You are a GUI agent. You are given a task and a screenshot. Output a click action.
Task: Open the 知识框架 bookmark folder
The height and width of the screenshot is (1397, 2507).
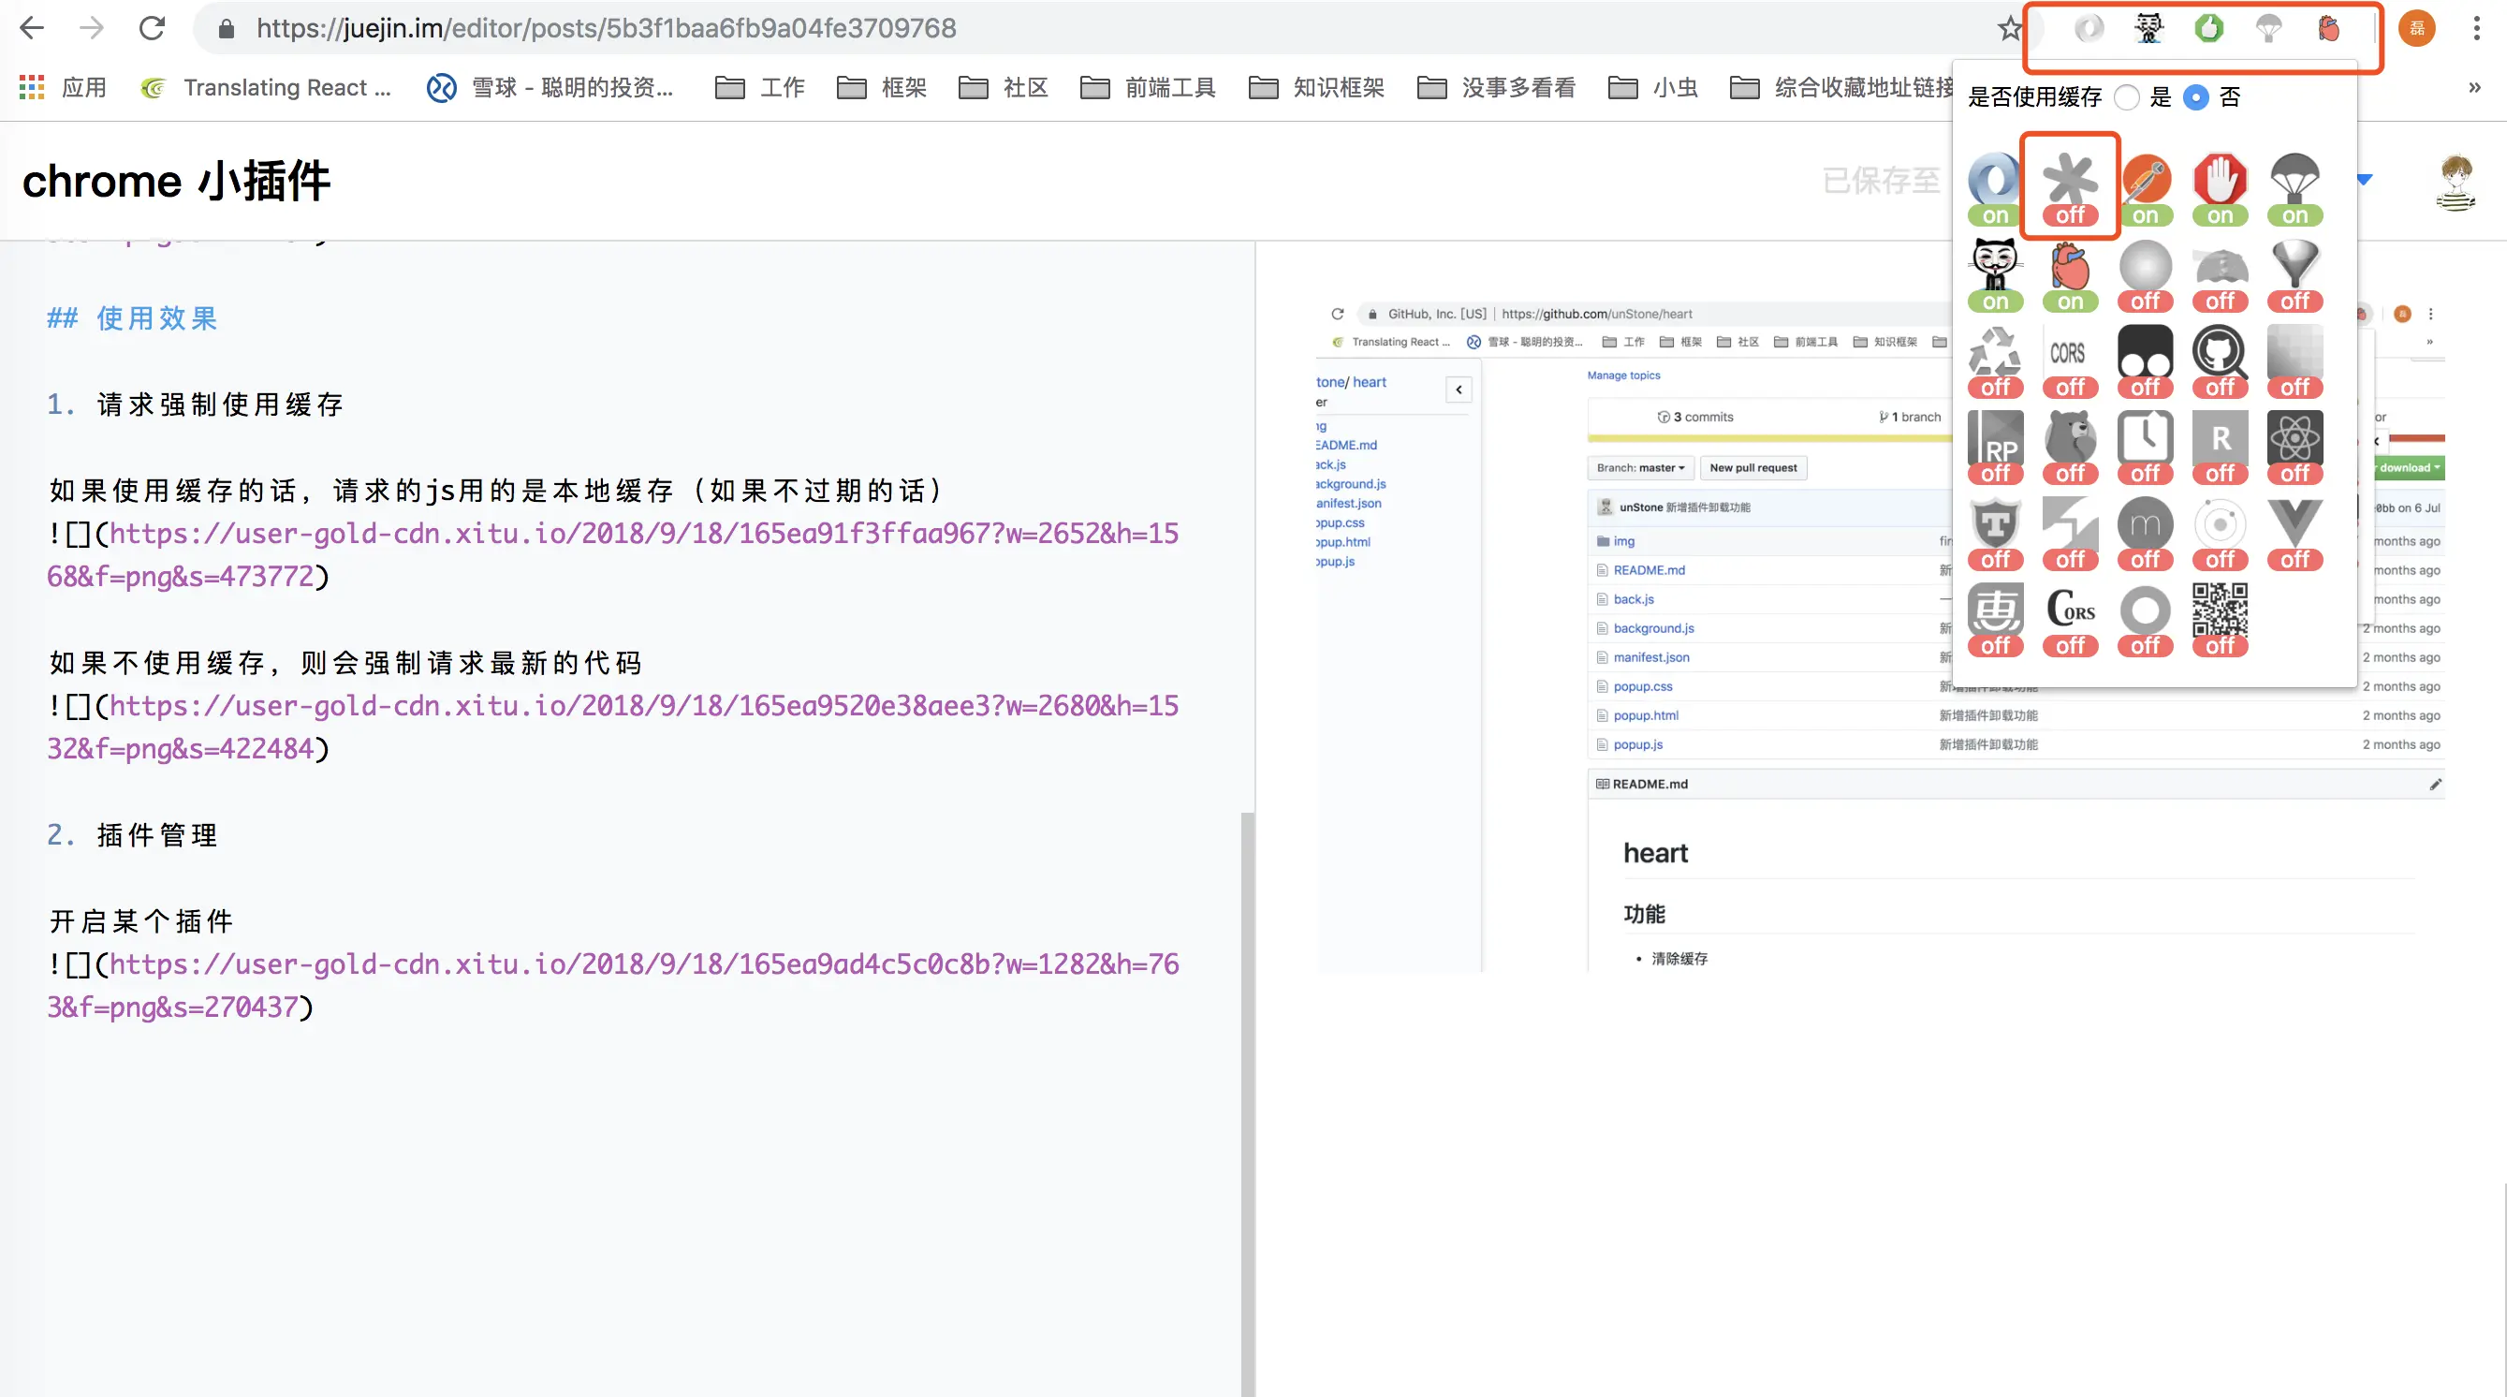(1317, 88)
